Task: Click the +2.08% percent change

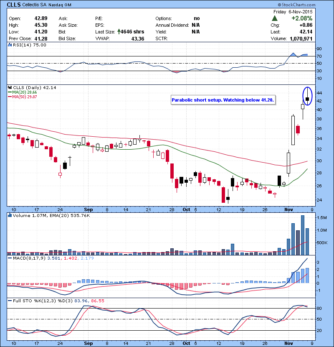Action: tap(302, 18)
